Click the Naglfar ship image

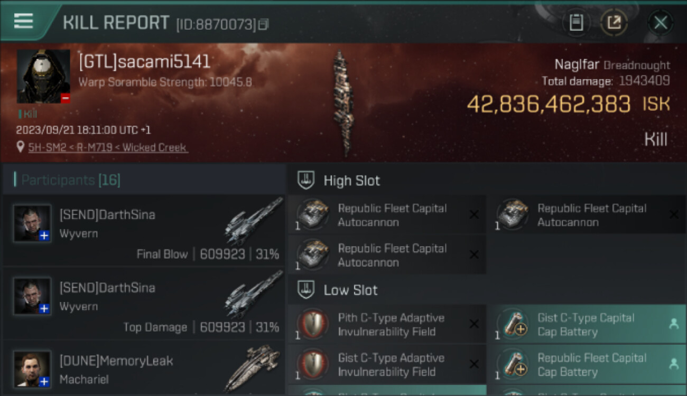pos(343,103)
